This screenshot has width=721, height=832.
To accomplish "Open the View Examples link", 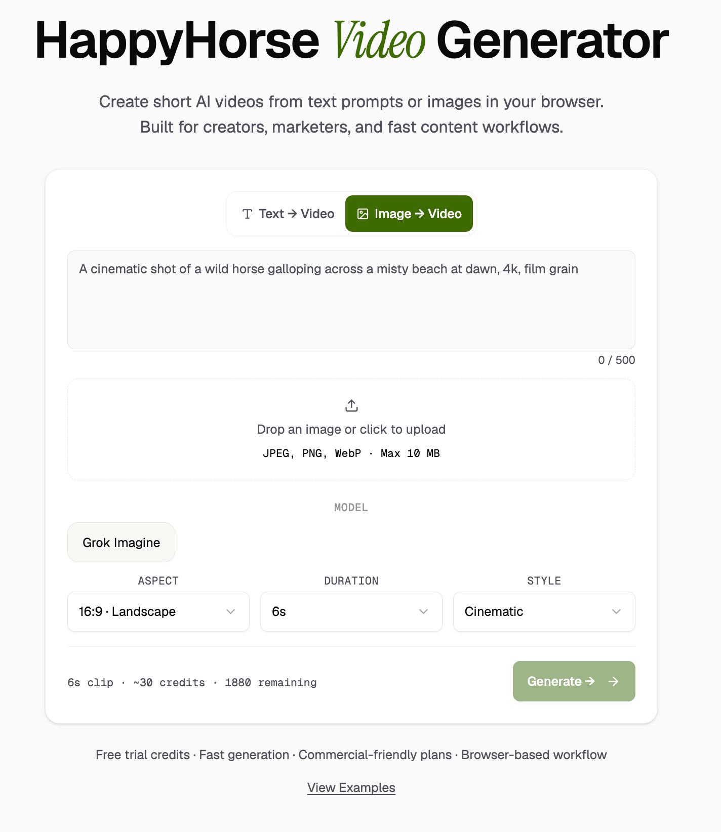I will [351, 787].
